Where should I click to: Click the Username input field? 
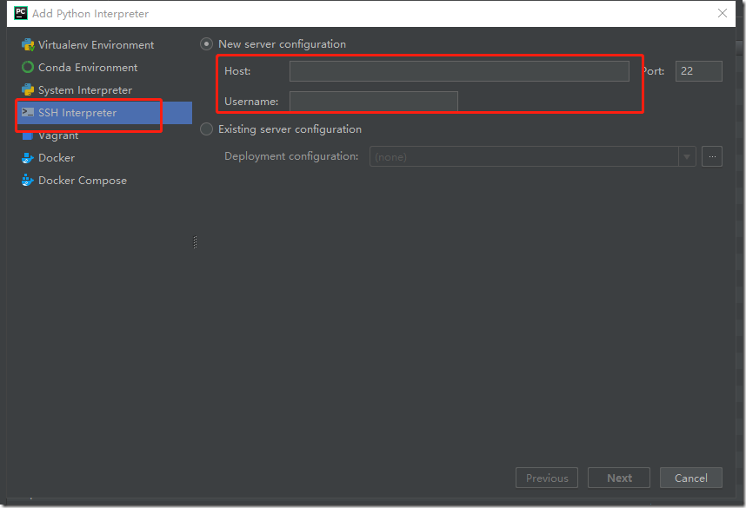point(374,102)
